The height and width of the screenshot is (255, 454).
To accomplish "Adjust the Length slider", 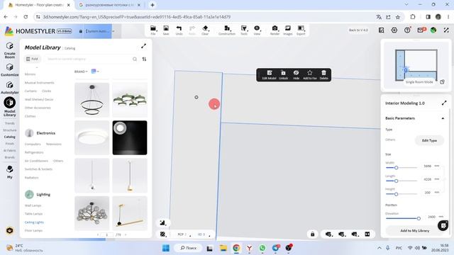I will pos(396,181).
